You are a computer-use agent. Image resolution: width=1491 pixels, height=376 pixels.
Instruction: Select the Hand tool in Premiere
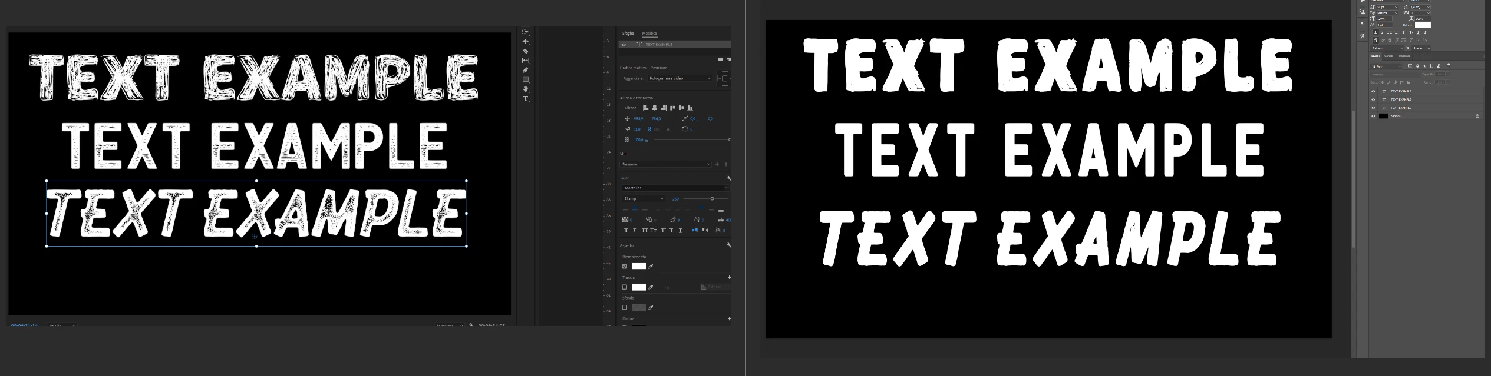coord(526,89)
